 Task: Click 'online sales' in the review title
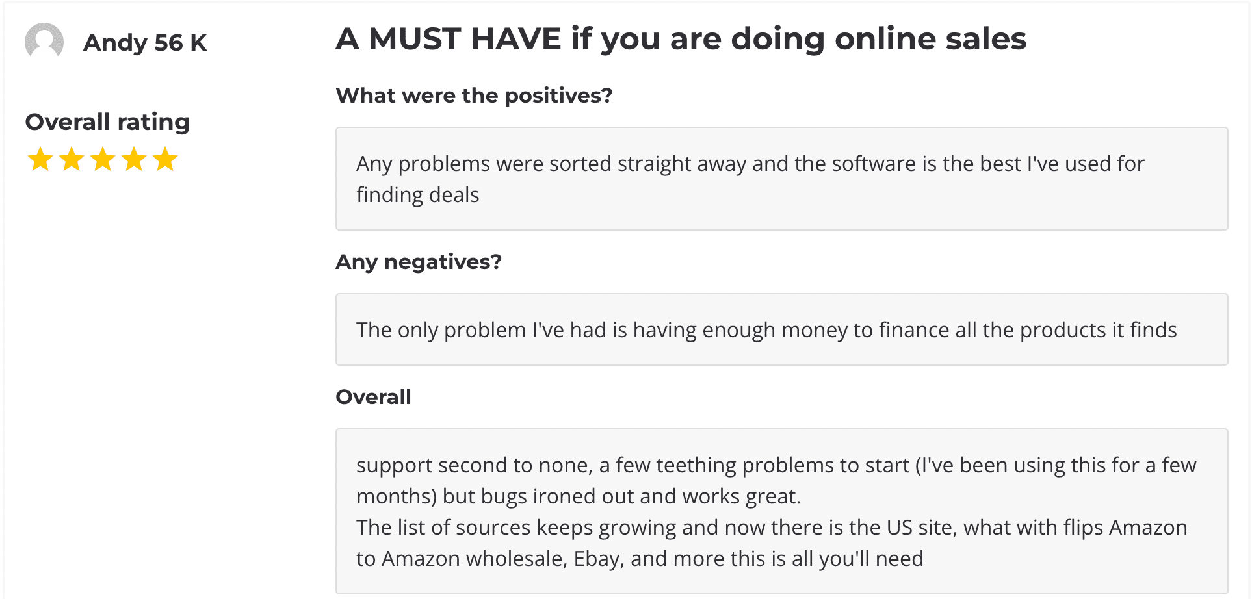931,39
